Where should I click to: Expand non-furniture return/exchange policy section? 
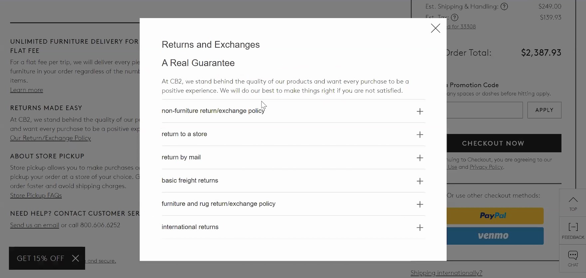coord(420,111)
